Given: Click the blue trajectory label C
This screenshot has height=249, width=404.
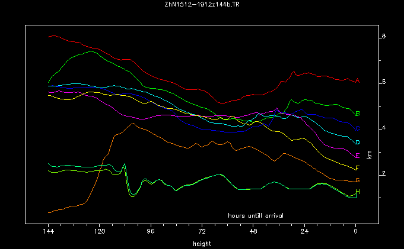Looking at the screenshot, I should (357, 128).
